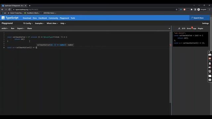Click the Search Docs input field
212x119 pixels.
pos(199,18)
